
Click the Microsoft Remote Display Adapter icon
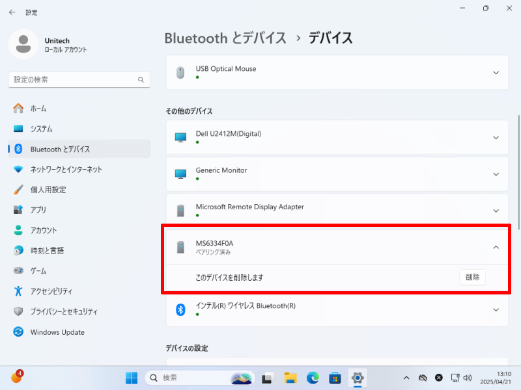(181, 211)
